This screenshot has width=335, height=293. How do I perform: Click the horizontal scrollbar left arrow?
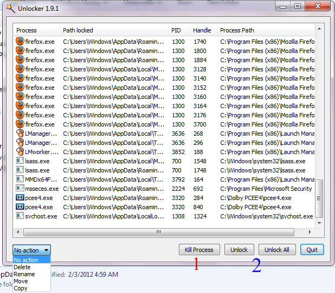(18, 232)
